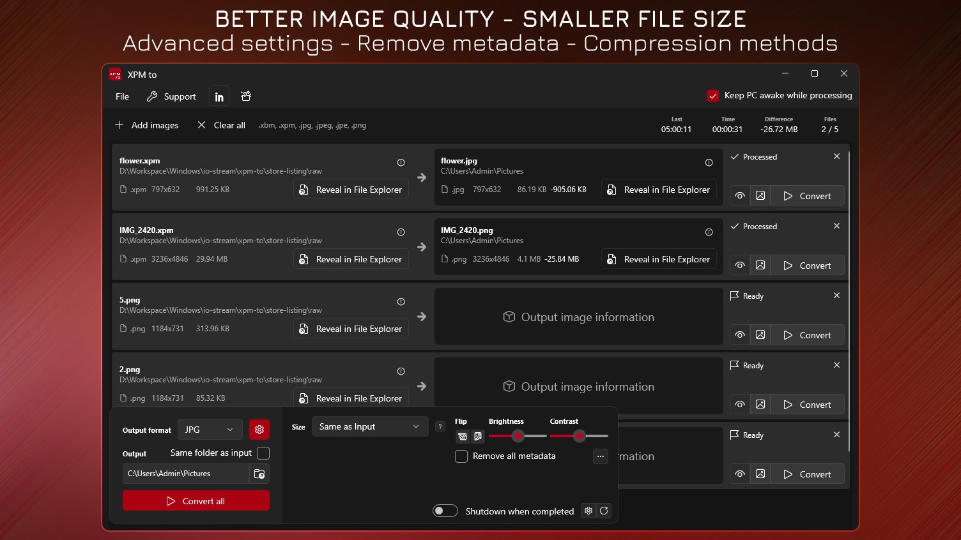Open shutdown settings gear icon

tap(588, 511)
